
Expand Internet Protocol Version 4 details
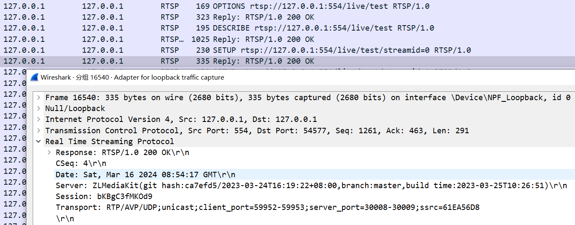pos(39,119)
